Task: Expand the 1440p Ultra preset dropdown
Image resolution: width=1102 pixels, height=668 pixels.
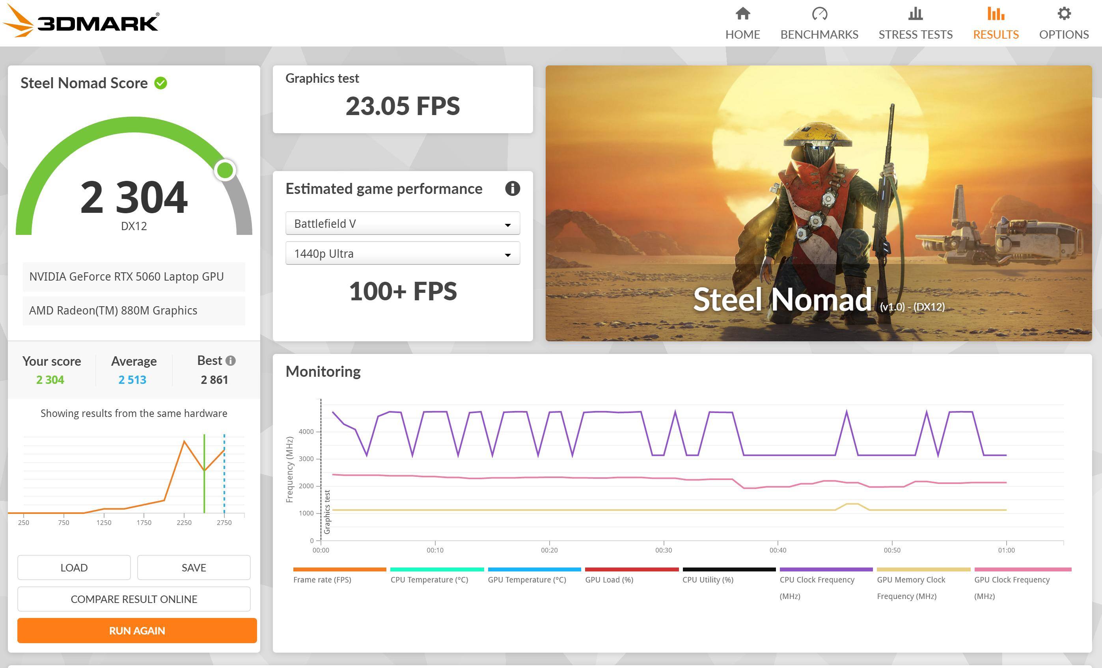Action: point(403,253)
